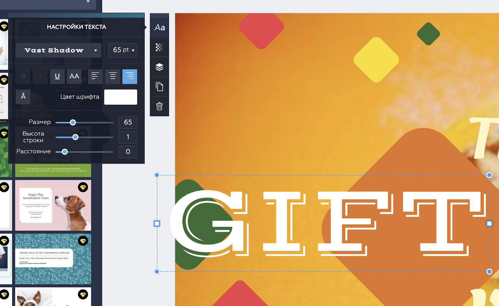Click the right-middle square resize handle
The width and height of the screenshot is (499, 306).
click(x=489, y=223)
